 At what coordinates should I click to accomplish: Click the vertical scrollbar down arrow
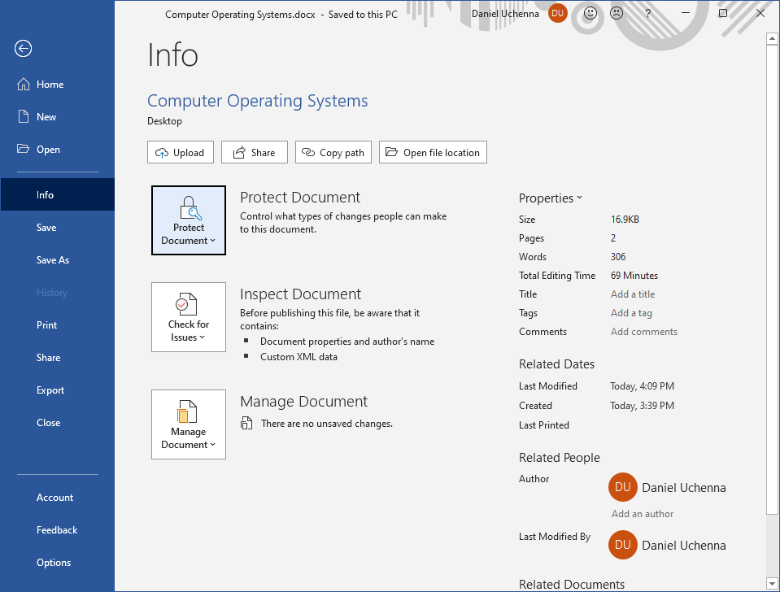click(x=771, y=582)
